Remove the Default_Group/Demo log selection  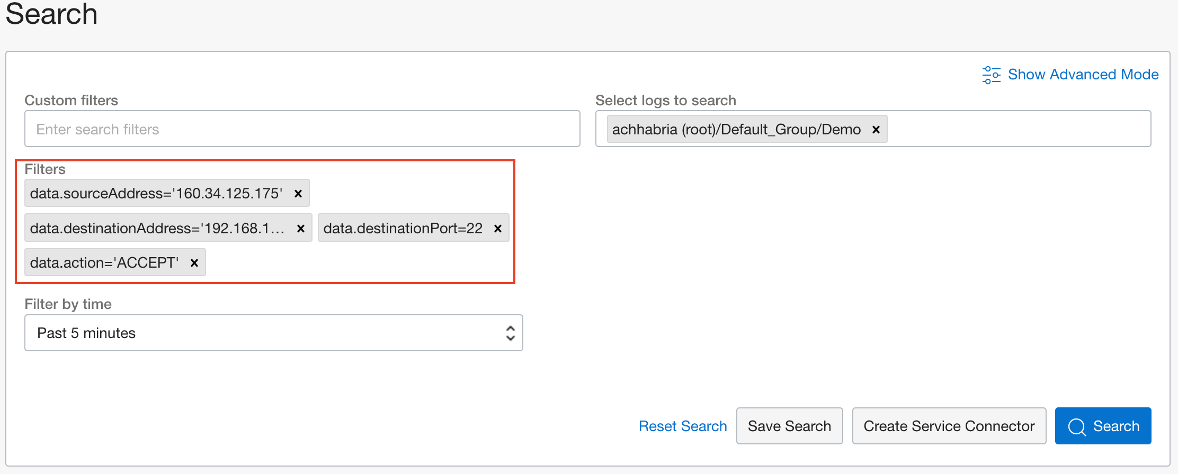coord(876,130)
